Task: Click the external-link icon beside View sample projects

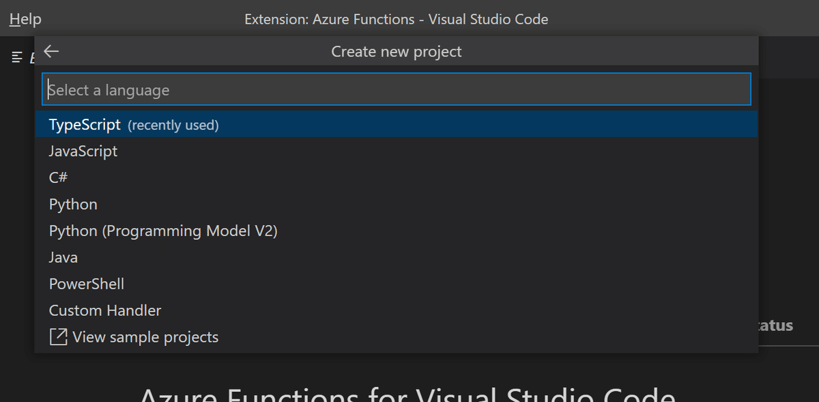Action: click(57, 336)
